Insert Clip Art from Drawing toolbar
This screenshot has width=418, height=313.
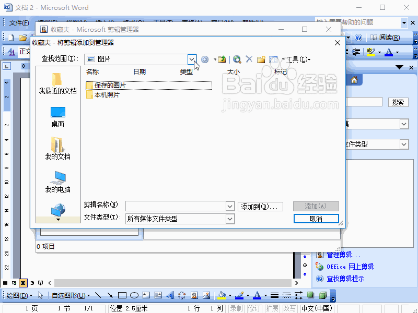tap(194, 295)
